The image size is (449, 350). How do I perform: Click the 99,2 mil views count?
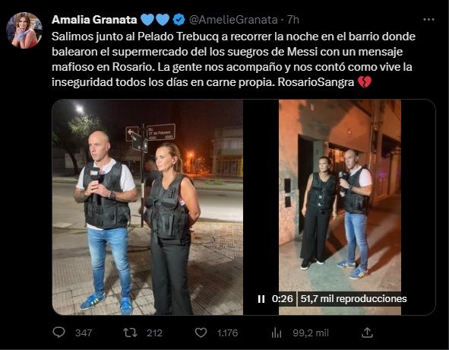click(311, 333)
